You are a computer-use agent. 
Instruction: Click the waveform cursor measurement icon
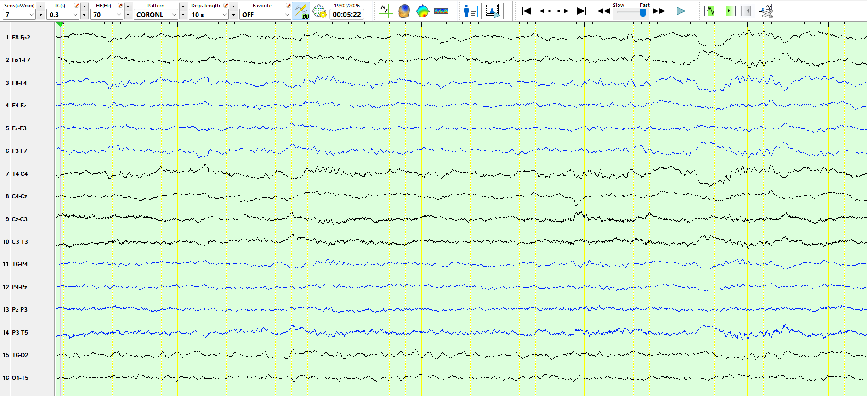[x=385, y=11]
